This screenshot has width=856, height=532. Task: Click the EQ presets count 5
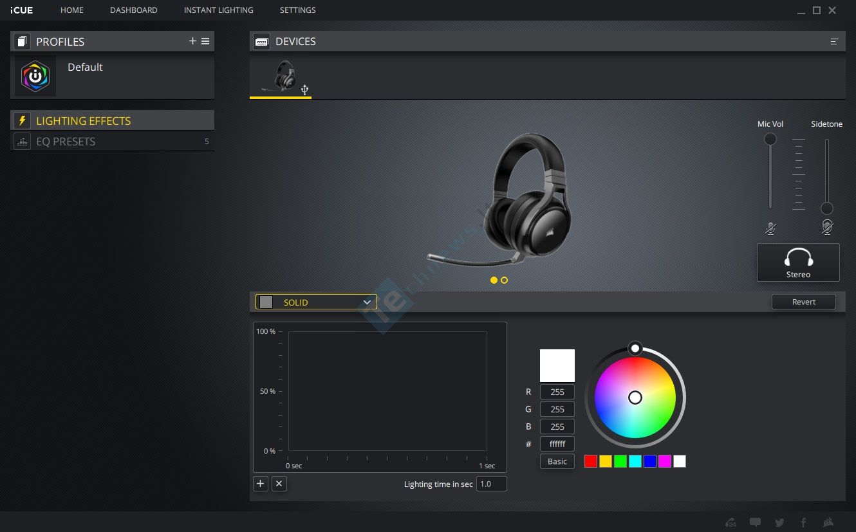[207, 142]
